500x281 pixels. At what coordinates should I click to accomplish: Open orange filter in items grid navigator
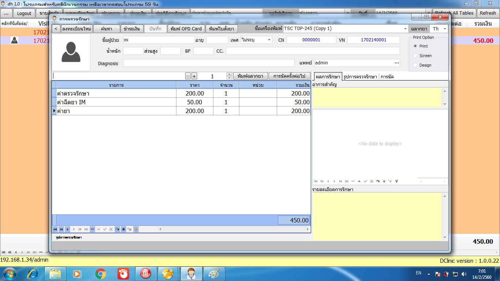click(x=136, y=229)
